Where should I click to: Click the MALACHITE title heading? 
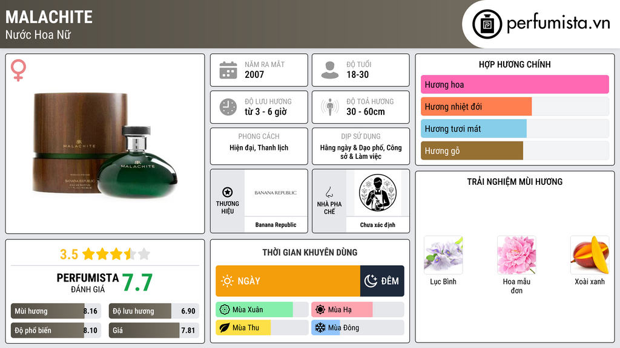[x=49, y=17]
